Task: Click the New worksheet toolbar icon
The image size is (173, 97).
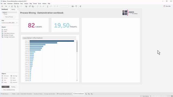Action: point(26,6)
